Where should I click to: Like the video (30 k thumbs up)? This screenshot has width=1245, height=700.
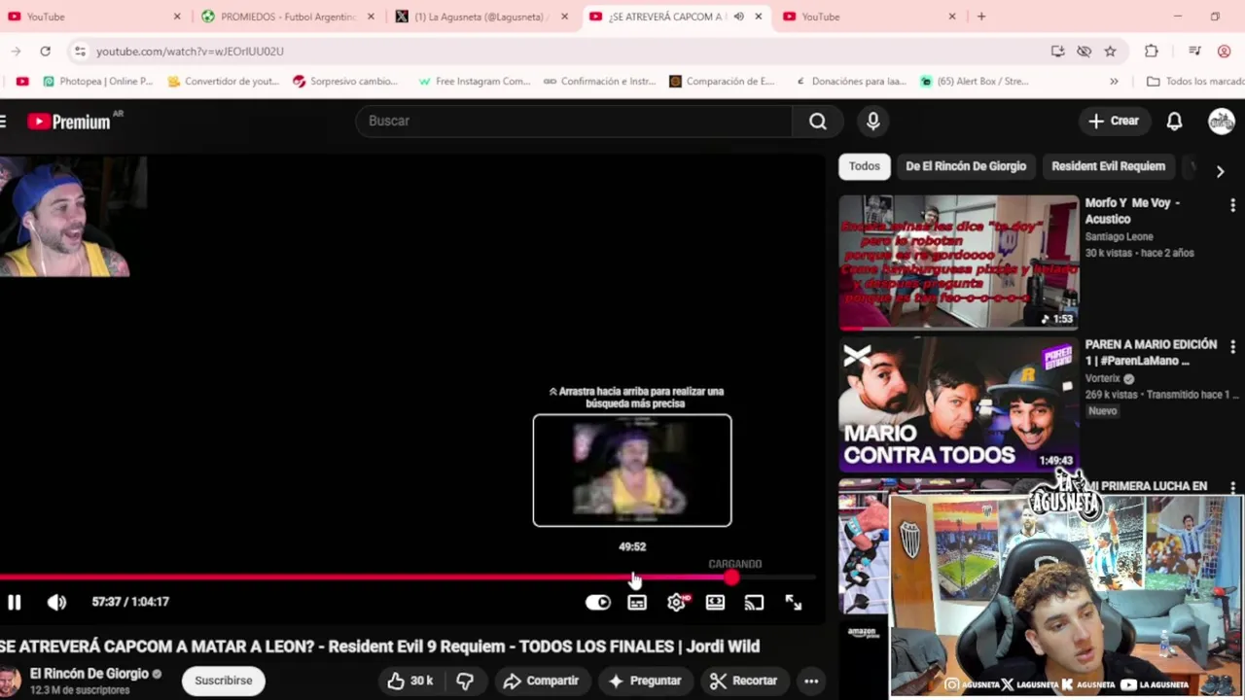click(409, 681)
